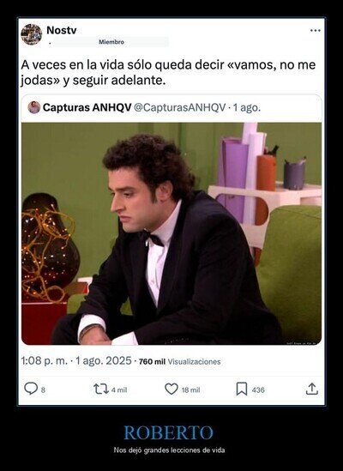Open the three-dot more options menu

pos(316,30)
